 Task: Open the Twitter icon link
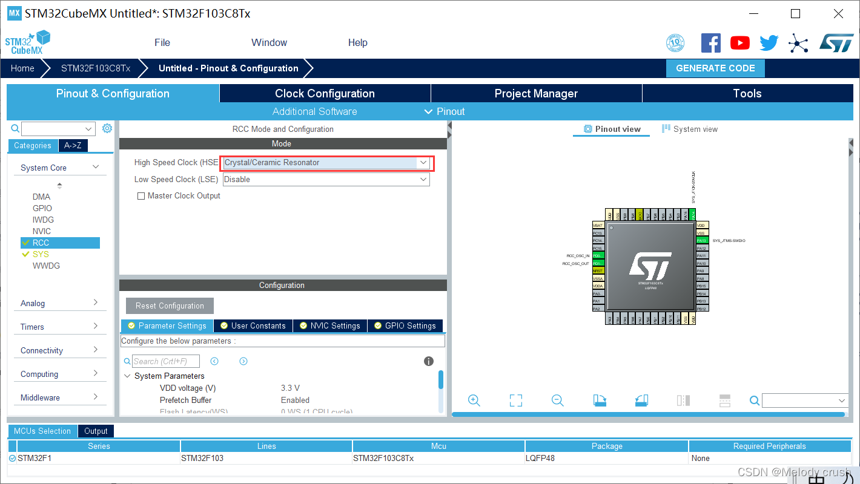[x=769, y=43]
